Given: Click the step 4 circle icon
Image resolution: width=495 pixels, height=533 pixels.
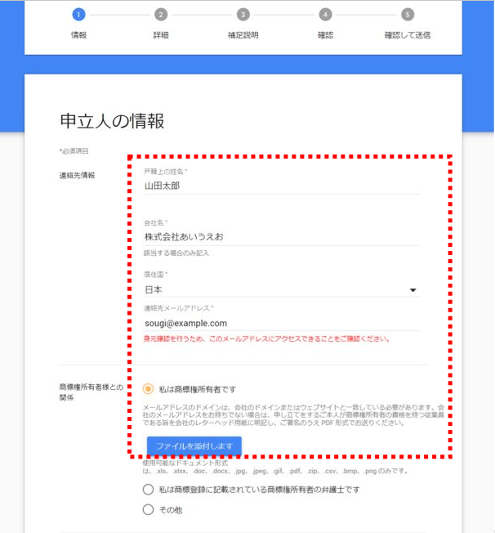Looking at the screenshot, I should 325,15.
